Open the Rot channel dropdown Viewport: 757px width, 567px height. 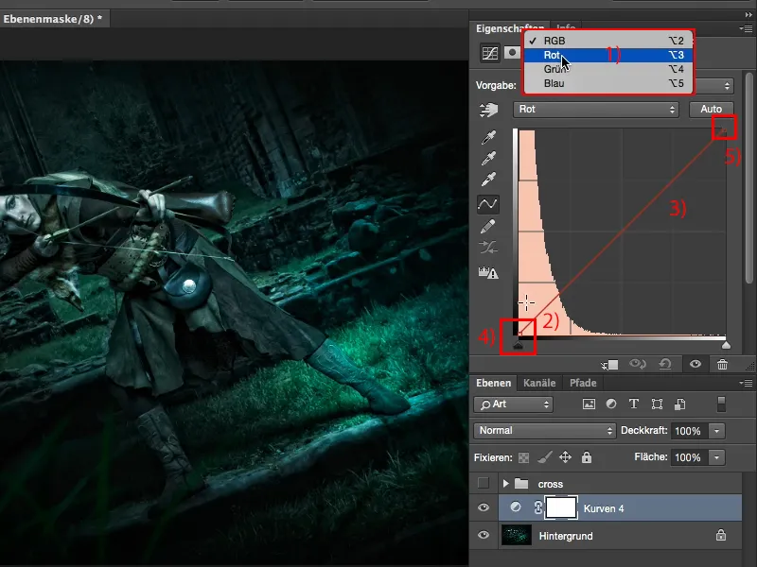click(596, 110)
